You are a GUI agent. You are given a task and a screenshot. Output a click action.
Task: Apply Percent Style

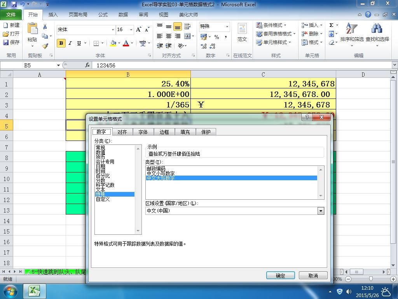[x=216, y=37]
